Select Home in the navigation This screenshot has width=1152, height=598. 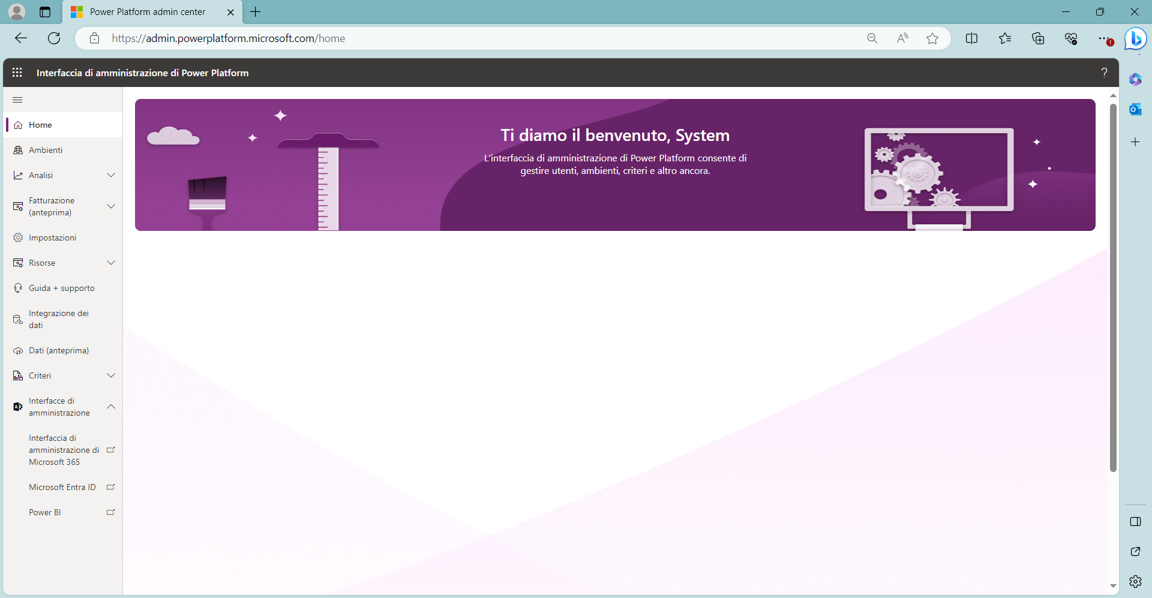[x=63, y=125]
